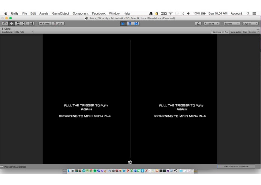Screen dimensions: 261x185
Task: Select the Game tab
Action: (6, 29)
